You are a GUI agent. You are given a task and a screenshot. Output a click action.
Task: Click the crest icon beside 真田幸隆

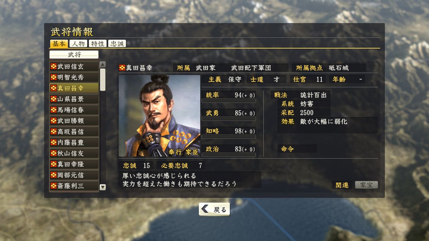point(53,164)
